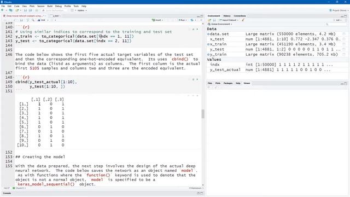
Task: Switch to the History tab
Action: tap(227, 16)
